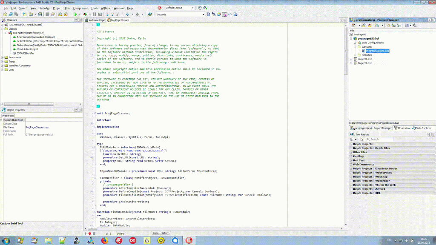Select ProjPageClasses.pas in Project Manager

point(377,51)
